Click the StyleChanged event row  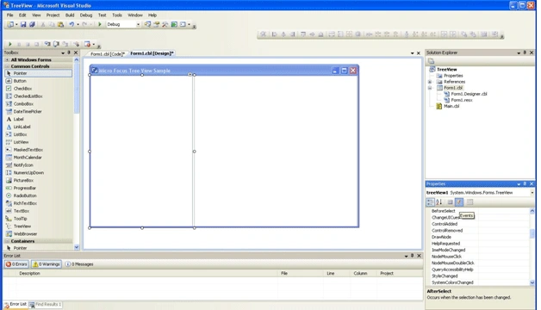click(477, 276)
